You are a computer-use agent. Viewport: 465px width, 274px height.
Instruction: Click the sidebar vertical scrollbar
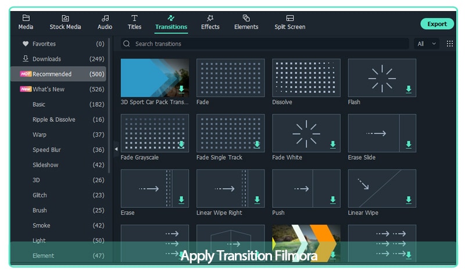click(x=109, y=105)
